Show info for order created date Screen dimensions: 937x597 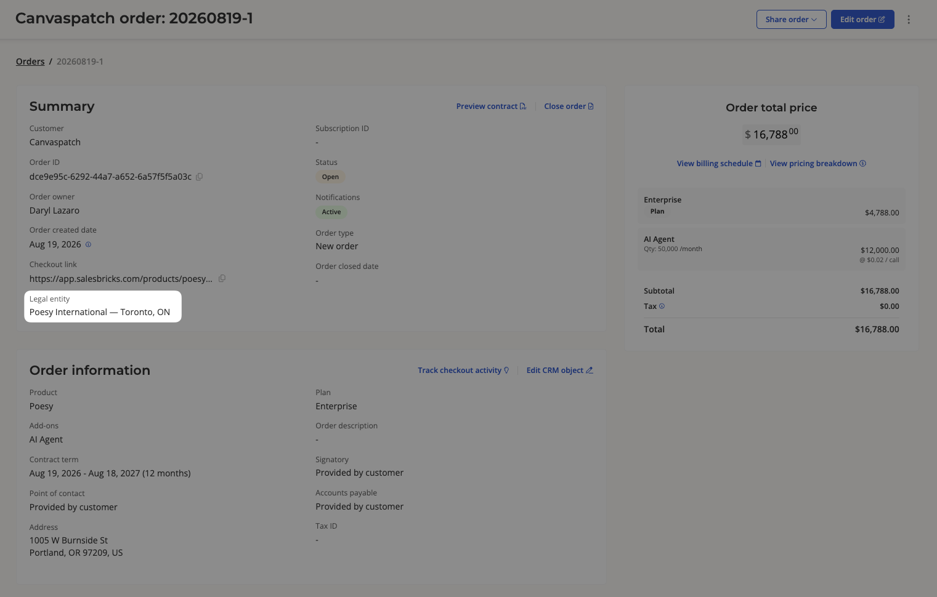(88, 244)
